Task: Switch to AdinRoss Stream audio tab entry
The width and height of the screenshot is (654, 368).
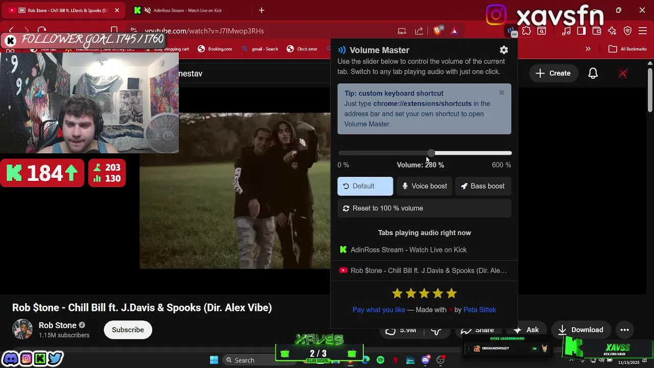Action: (x=425, y=250)
